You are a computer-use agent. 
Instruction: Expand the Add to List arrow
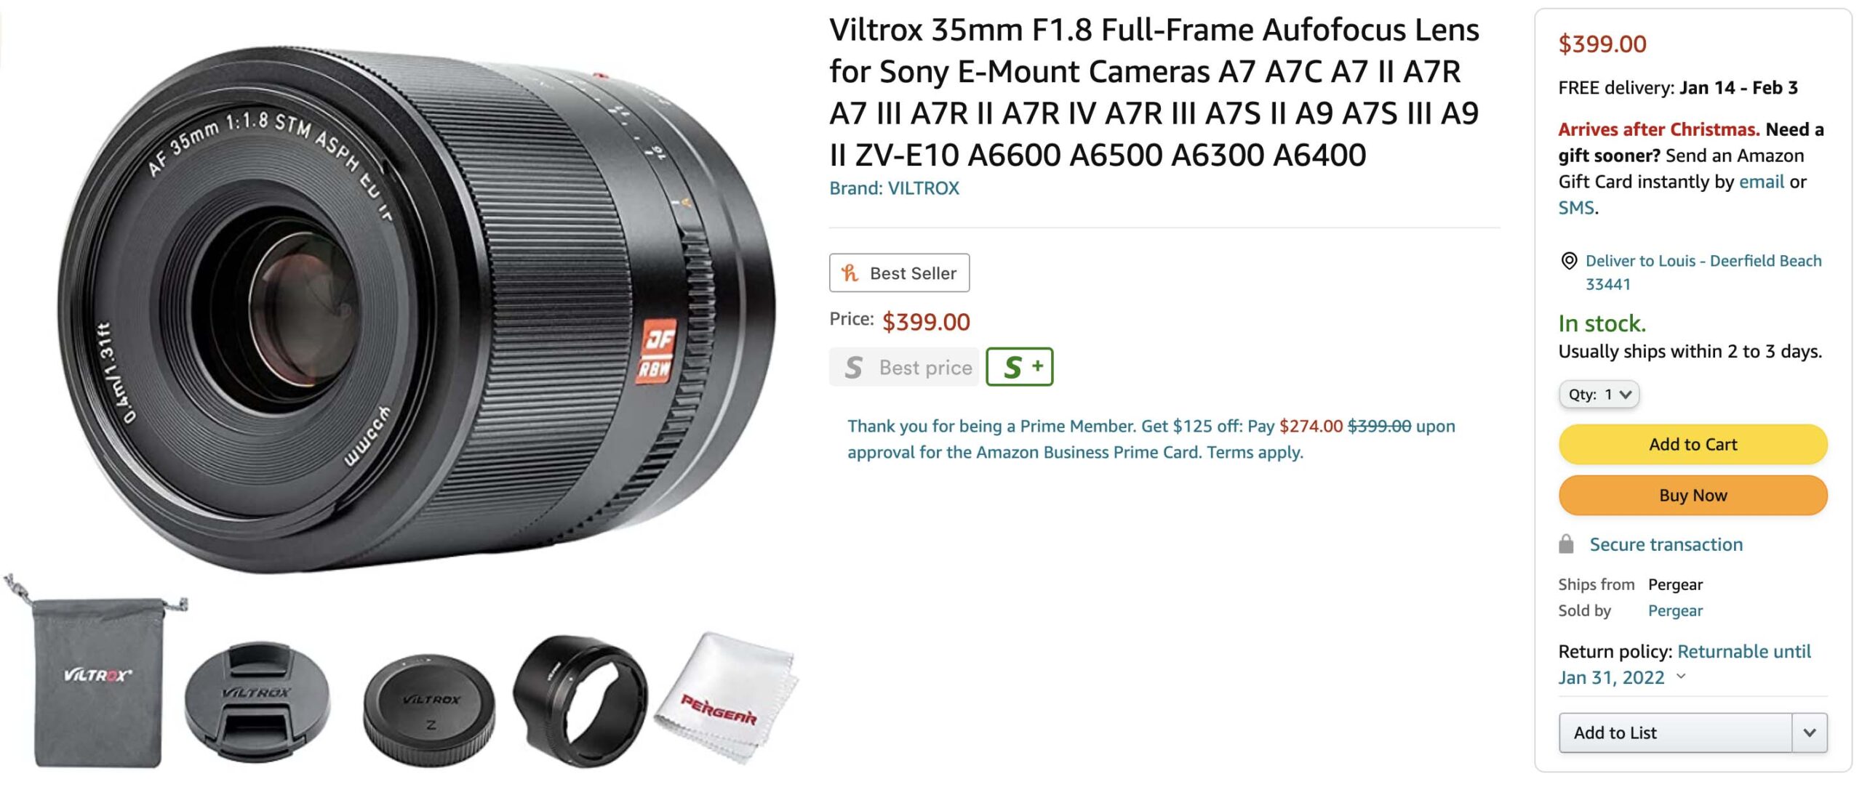[x=1810, y=732]
